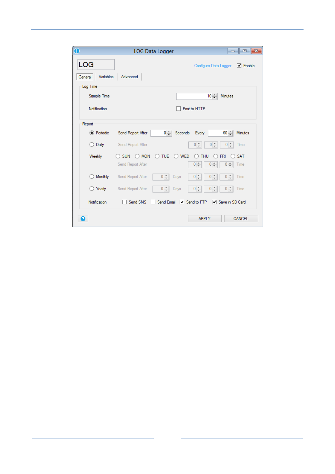Select the Yearly report radio button
This screenshot has height=474, width=335.
click(92, 189)
